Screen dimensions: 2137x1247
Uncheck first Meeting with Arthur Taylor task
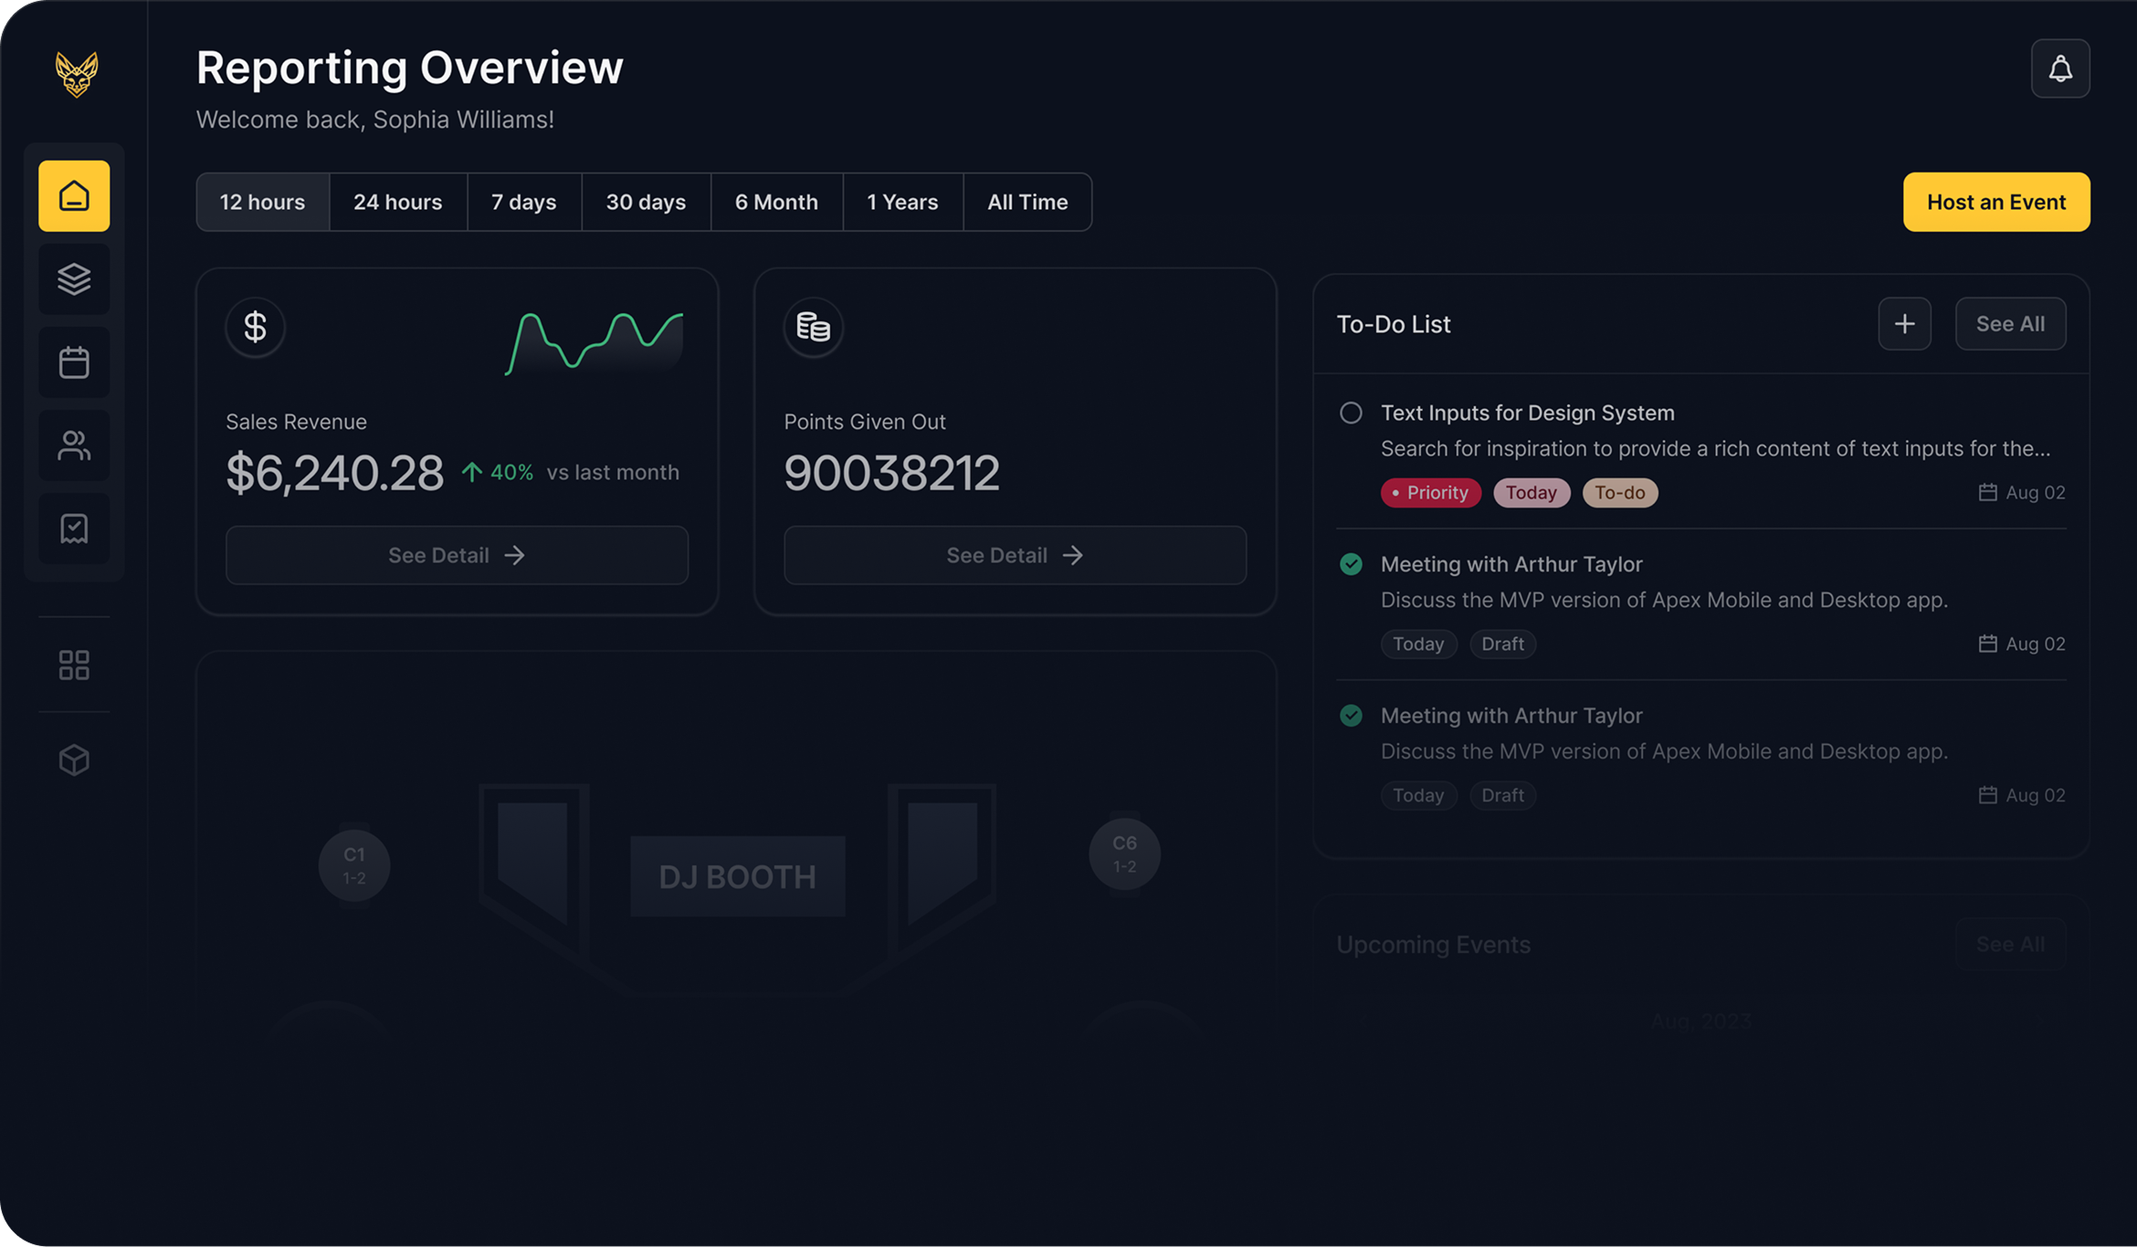point(1351,564)
